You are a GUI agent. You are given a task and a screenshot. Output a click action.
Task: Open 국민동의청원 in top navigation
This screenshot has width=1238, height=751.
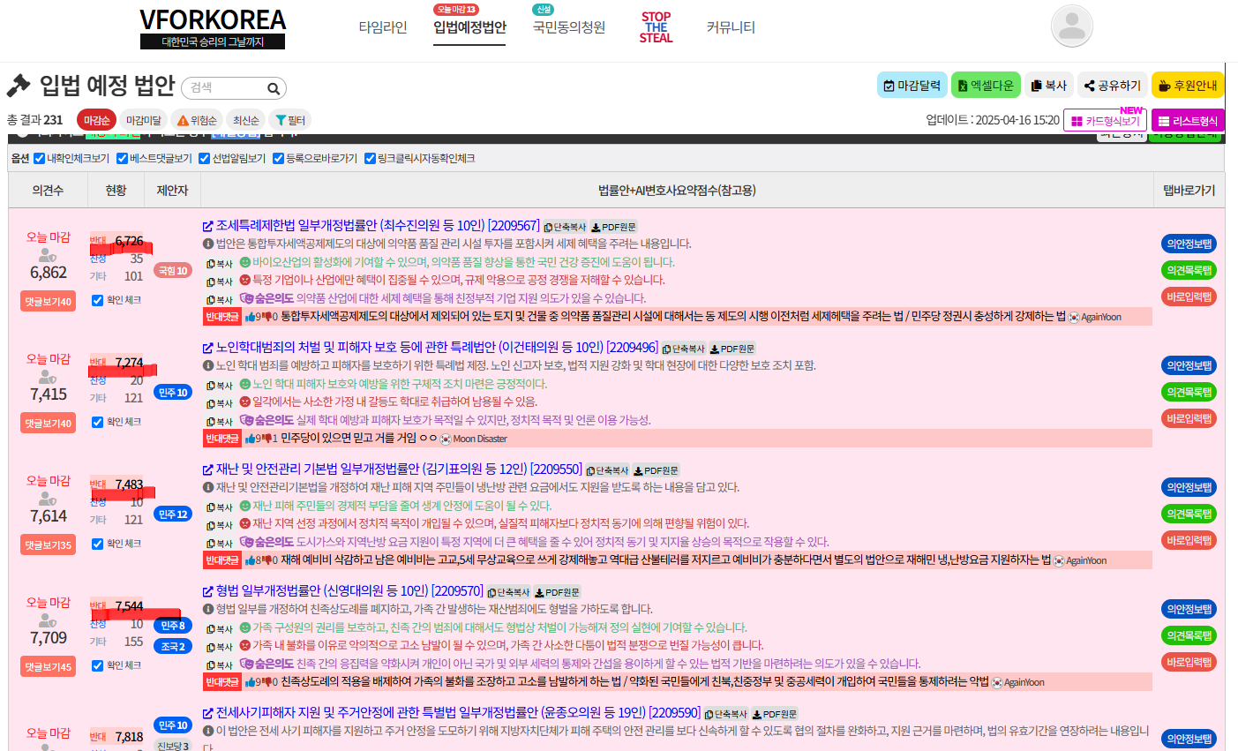[x=569, y=27]
